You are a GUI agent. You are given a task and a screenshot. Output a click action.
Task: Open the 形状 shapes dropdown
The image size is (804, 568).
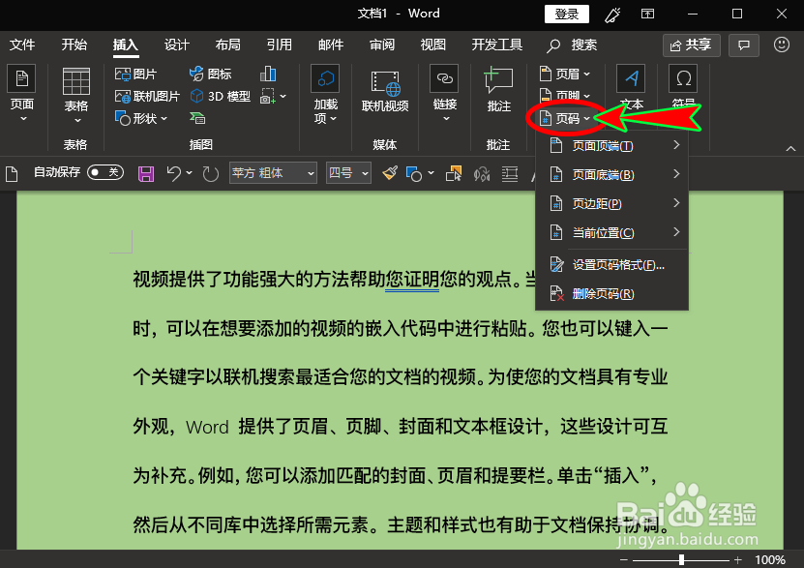(x=141, y=118)
